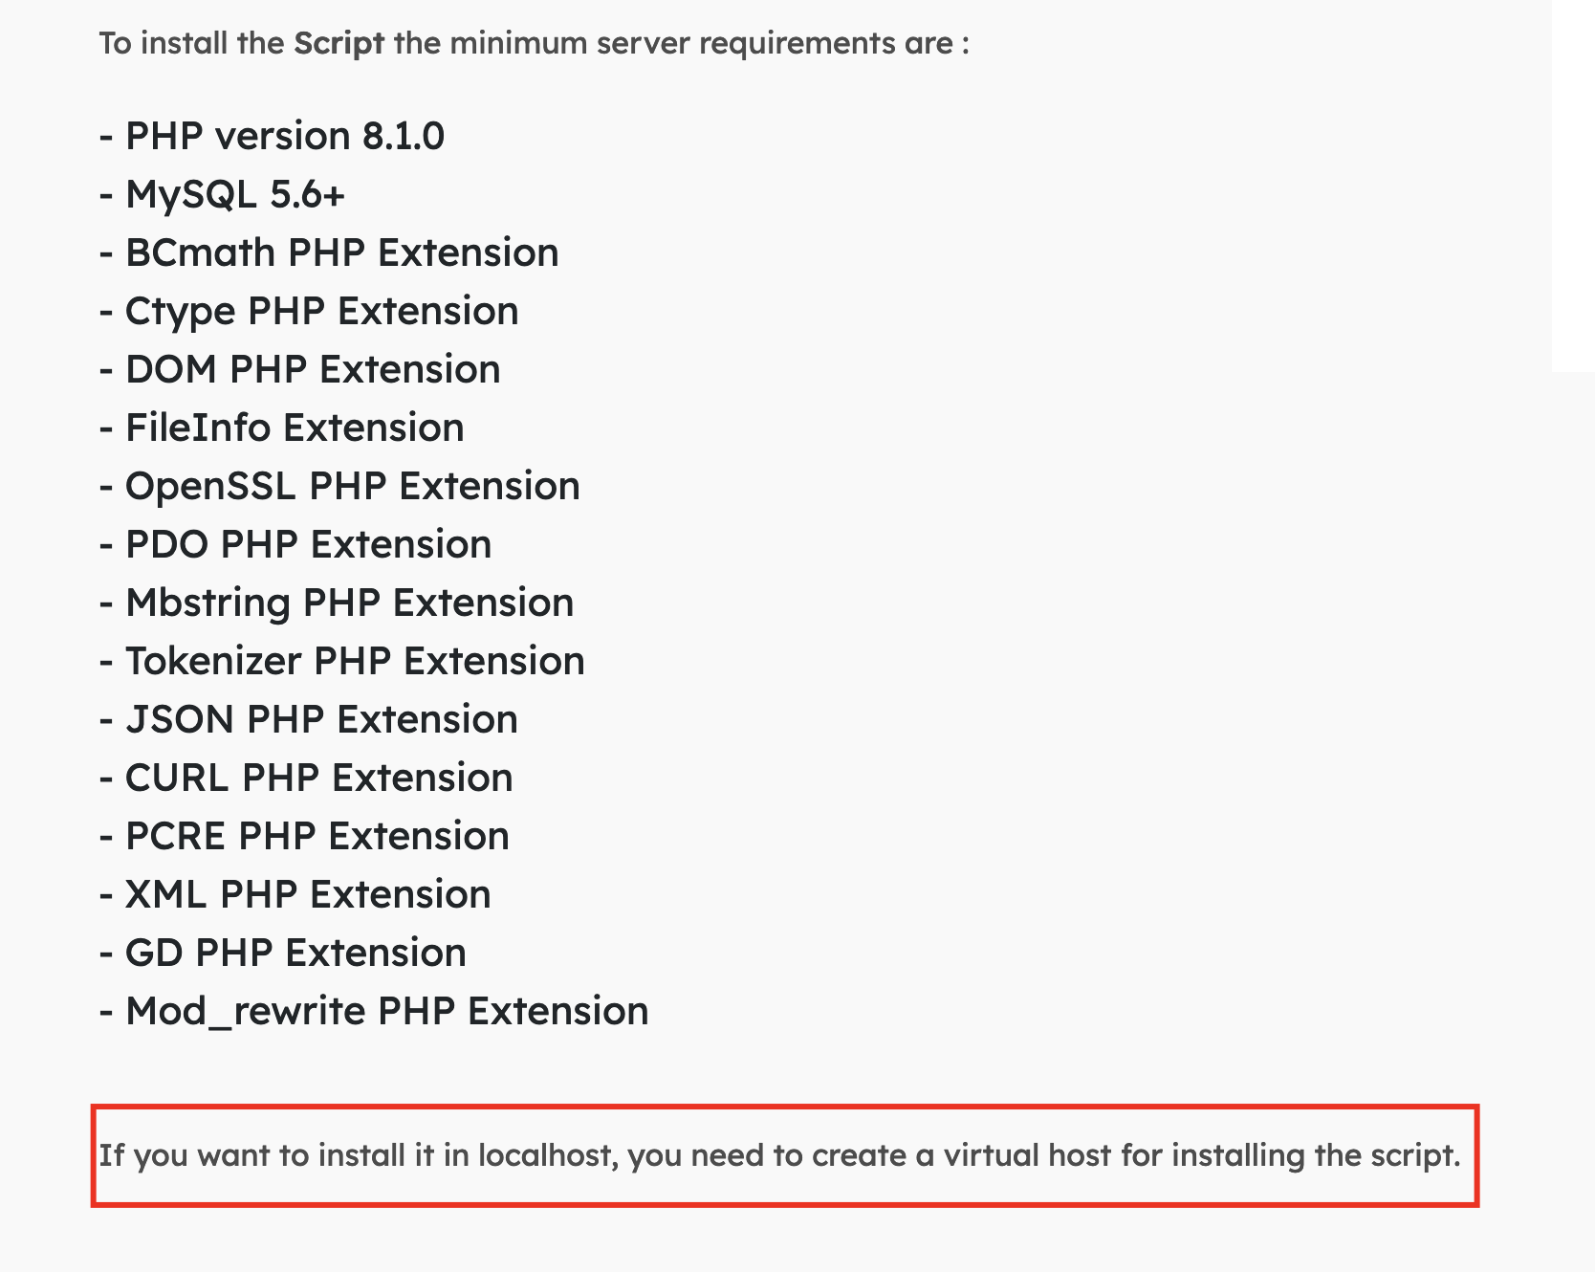Click PDO PHP Extension entry

[x=295, y=544]
